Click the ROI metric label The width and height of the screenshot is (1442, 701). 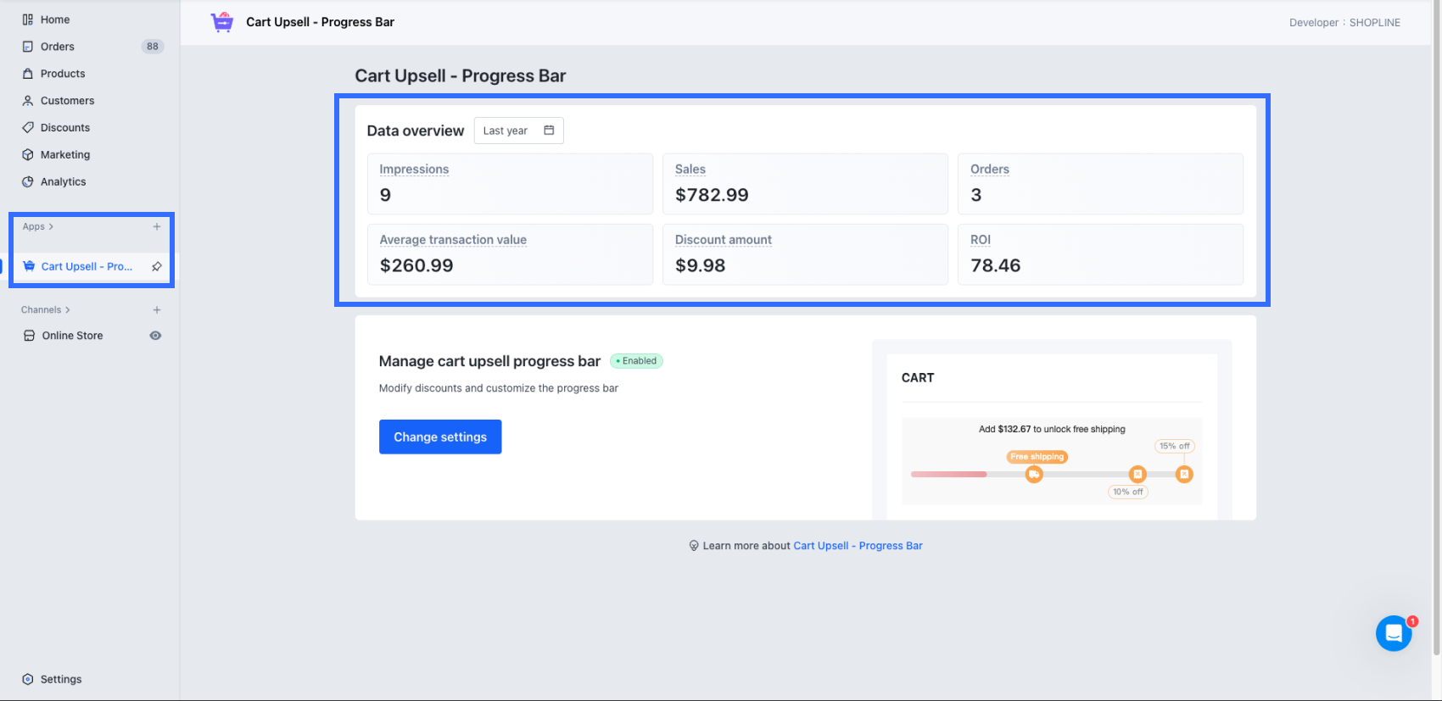pos(981,240)
